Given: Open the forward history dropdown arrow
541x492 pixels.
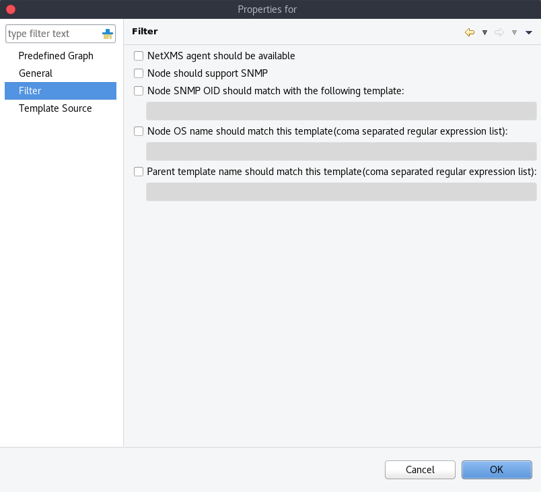Looking at the screenshot, I should click(x=514, y=32).
